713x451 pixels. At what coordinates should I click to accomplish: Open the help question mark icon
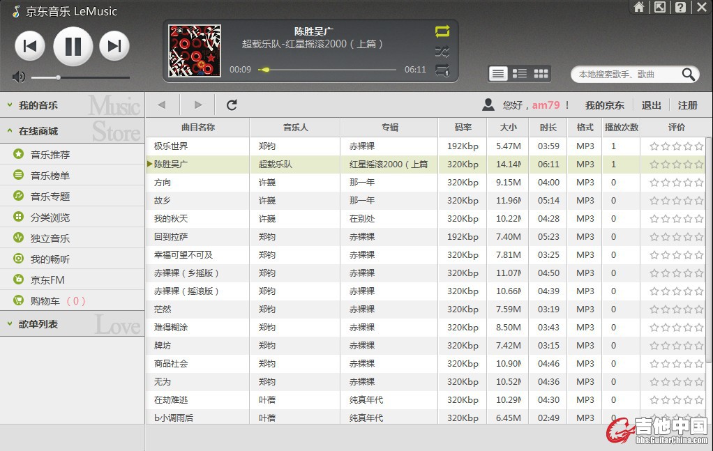pyautogui.click(x=680, y=7)
